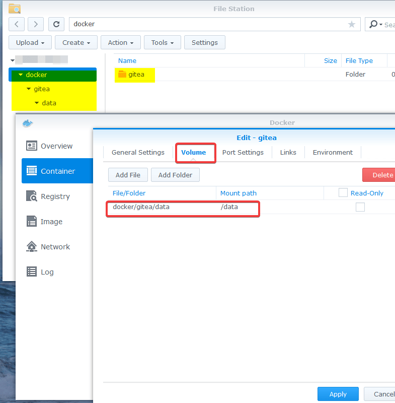The height and width of the screenshot is (403, 395).
Task: Click the Add Folder button
Action: [175, 175]
